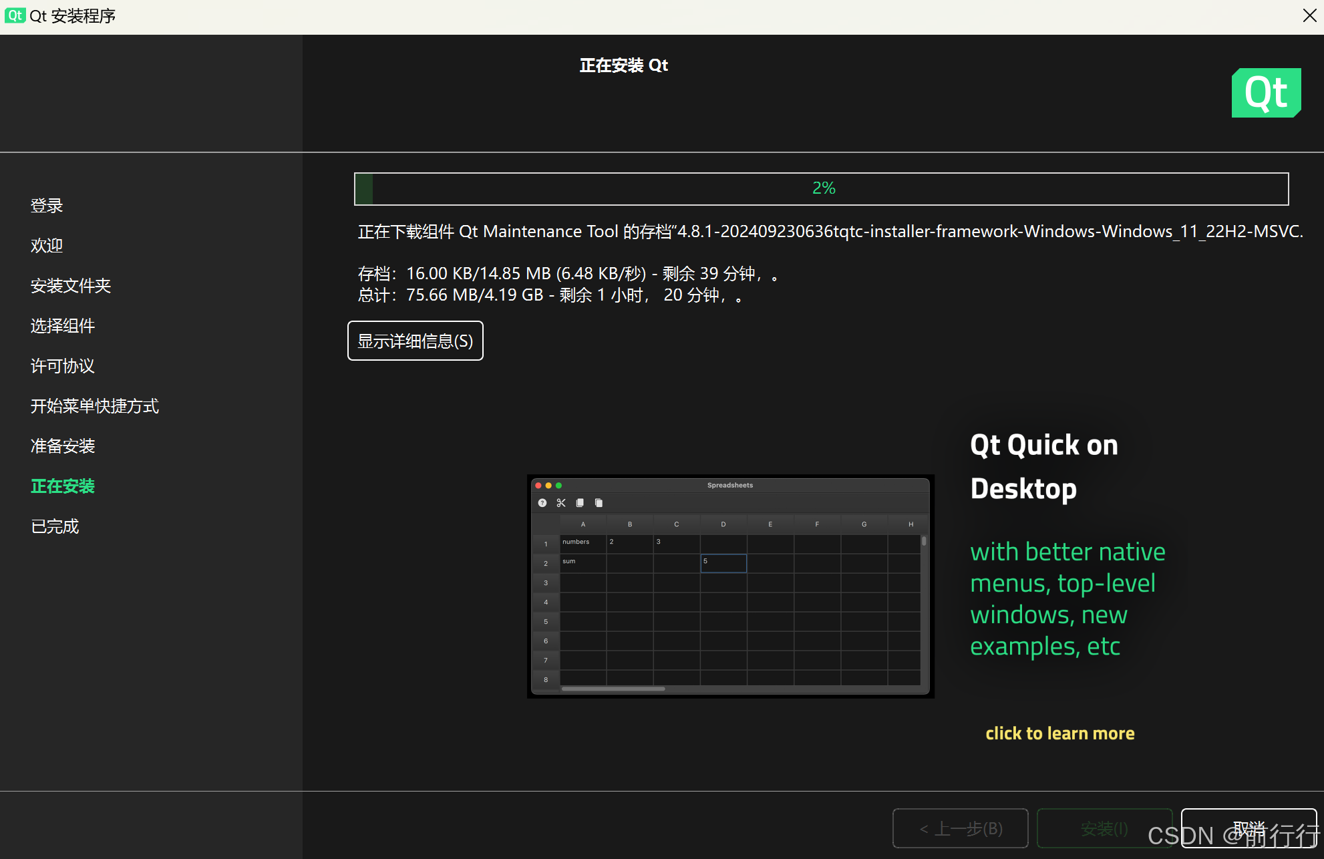Close the Qt installer window
Viewport: 1324px width, 859px height.
pyautogui.click(x=1309, y=15)
